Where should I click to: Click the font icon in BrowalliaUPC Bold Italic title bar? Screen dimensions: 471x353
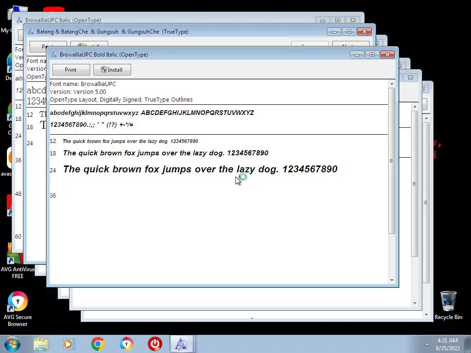(x=54, y=55)
